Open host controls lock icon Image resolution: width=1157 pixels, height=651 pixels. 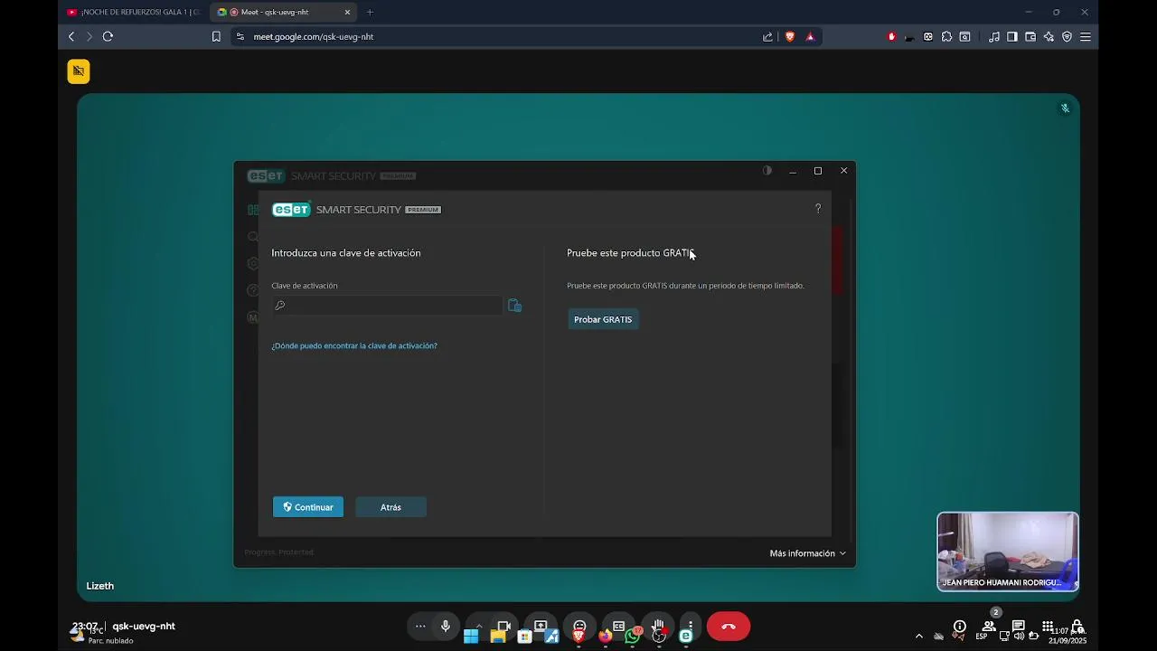pos(1077,626)
